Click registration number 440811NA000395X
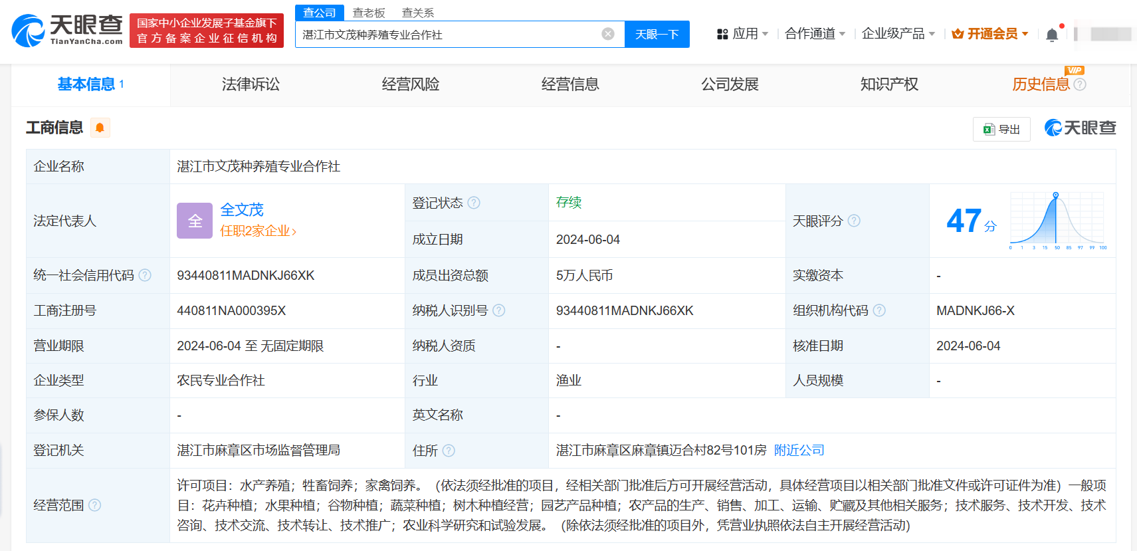This screenshot has height=551, width=1137. coord(231,310)
